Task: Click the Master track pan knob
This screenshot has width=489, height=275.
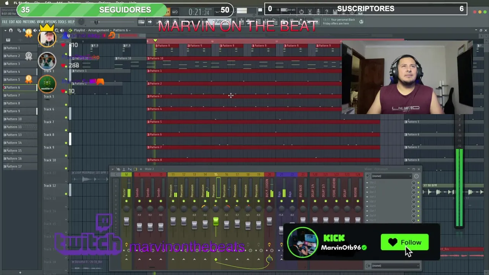Action: (126, 208)
